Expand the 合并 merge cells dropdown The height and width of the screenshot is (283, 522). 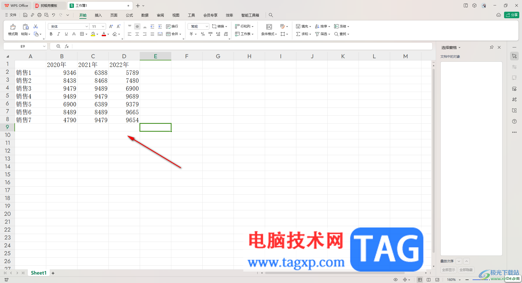point(180,34)
